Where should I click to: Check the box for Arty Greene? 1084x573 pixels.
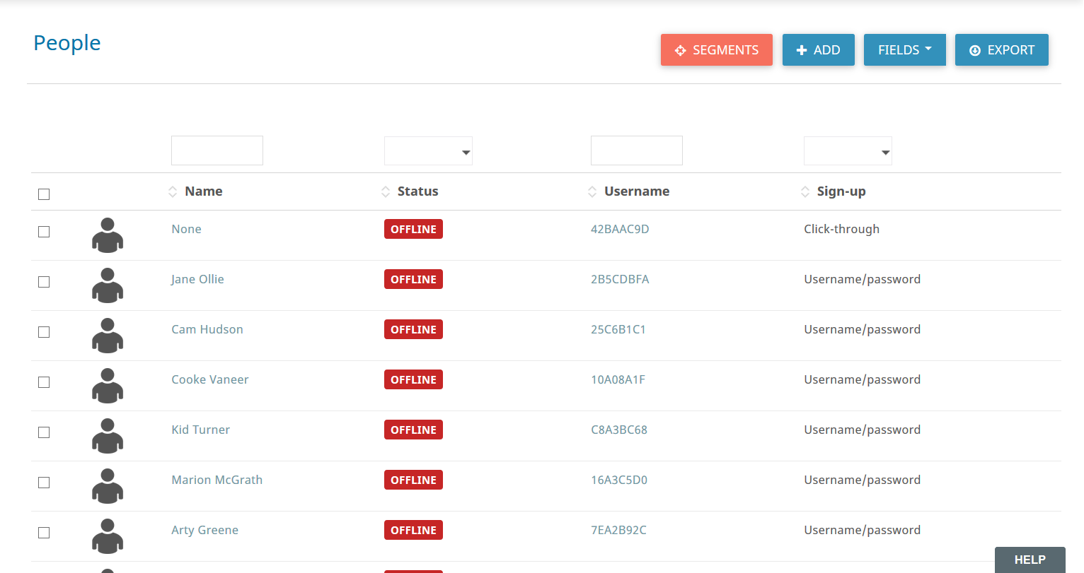(44, 533)
